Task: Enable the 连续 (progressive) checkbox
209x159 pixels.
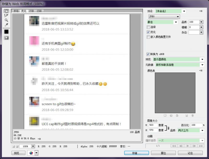Action: (x=148, y=27)
